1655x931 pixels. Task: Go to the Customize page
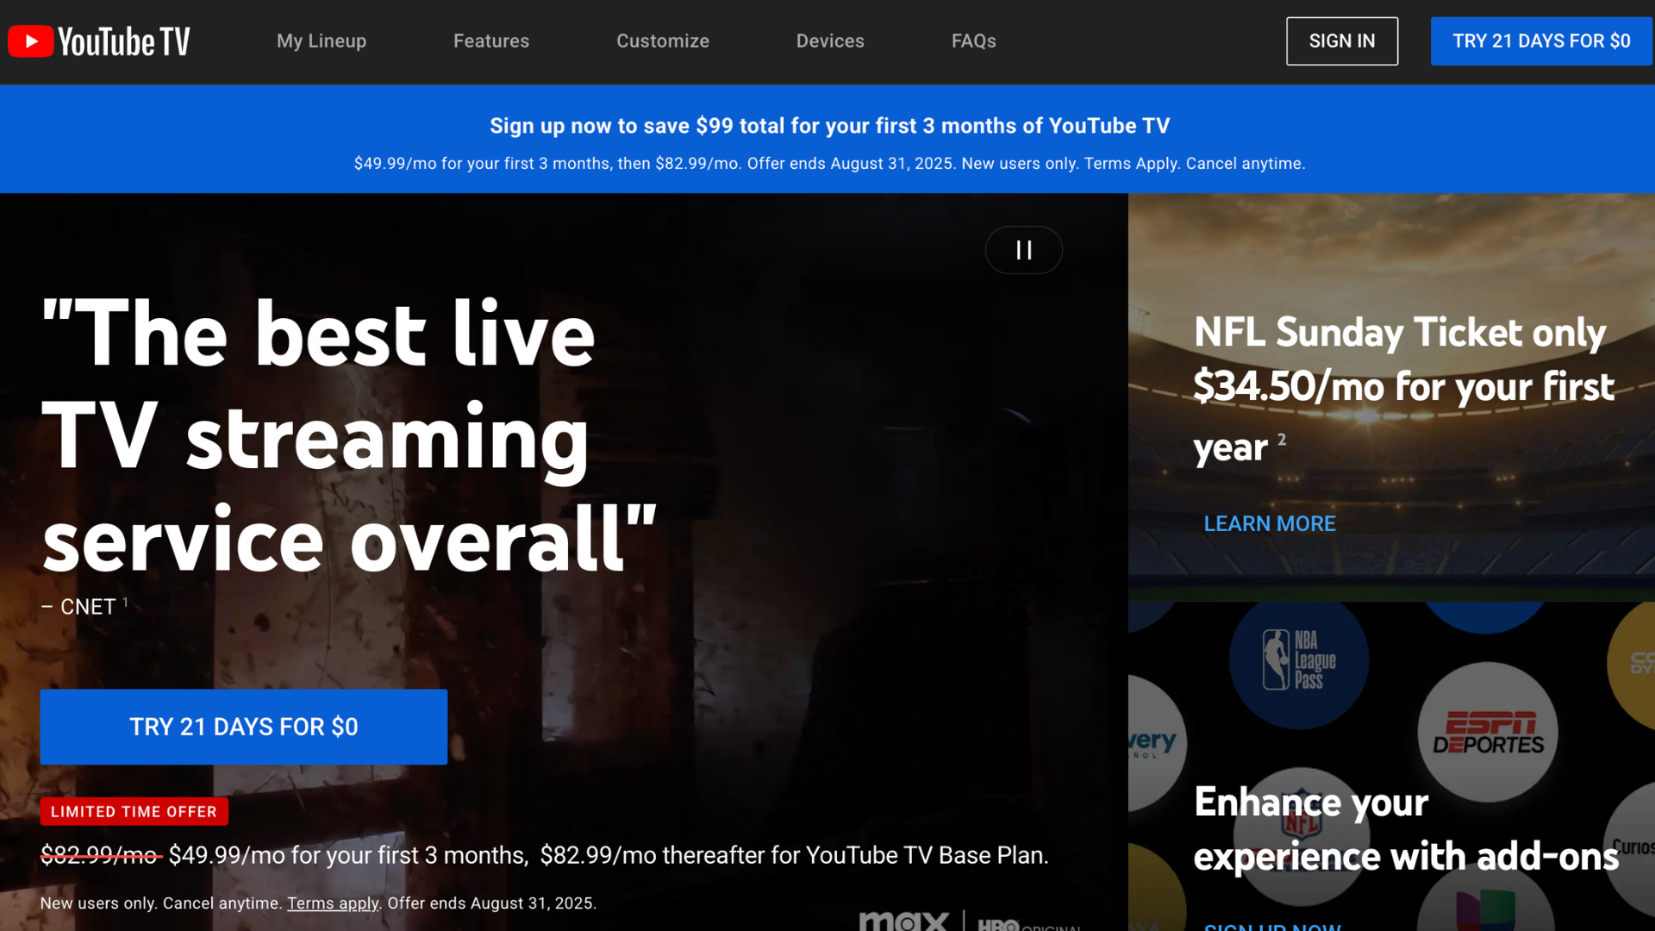tap(662, 41)
